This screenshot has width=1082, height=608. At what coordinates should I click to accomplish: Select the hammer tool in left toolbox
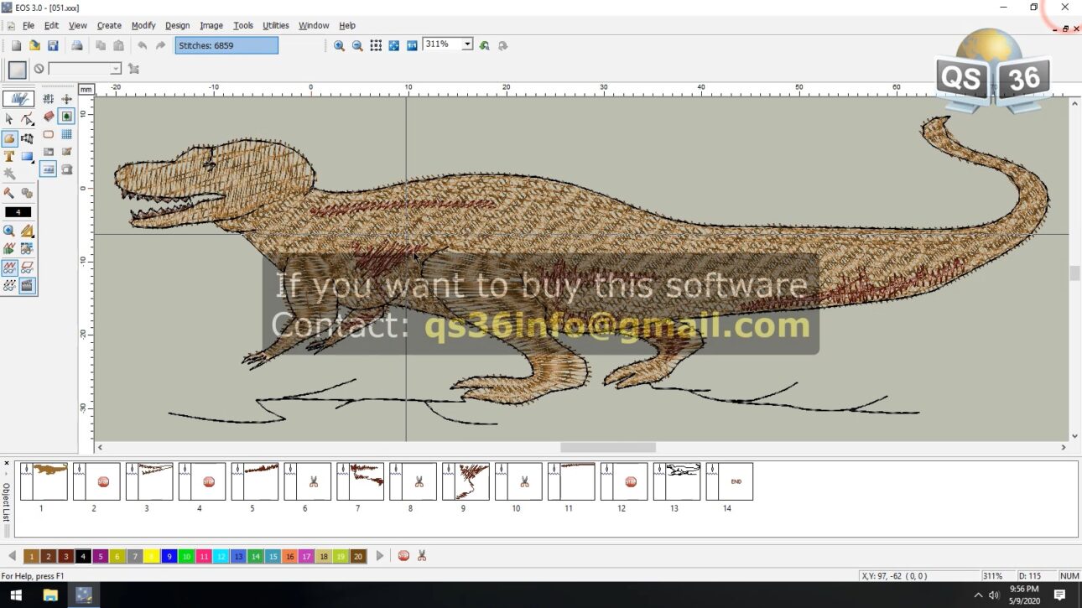point(9,194)
